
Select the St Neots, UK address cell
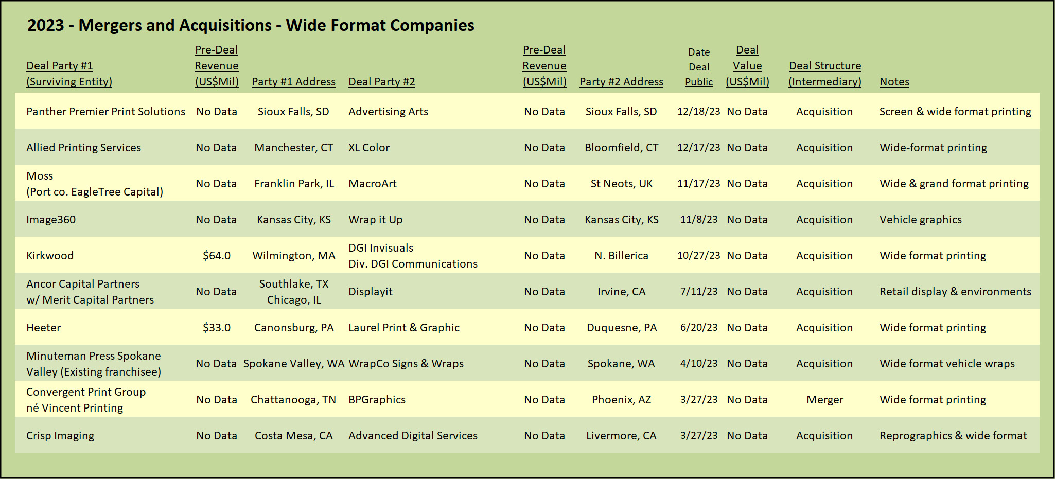click(x=621, y=184)
